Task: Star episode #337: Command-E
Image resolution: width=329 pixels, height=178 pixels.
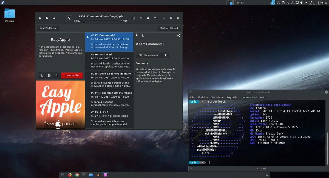Action: coord(136,35)
